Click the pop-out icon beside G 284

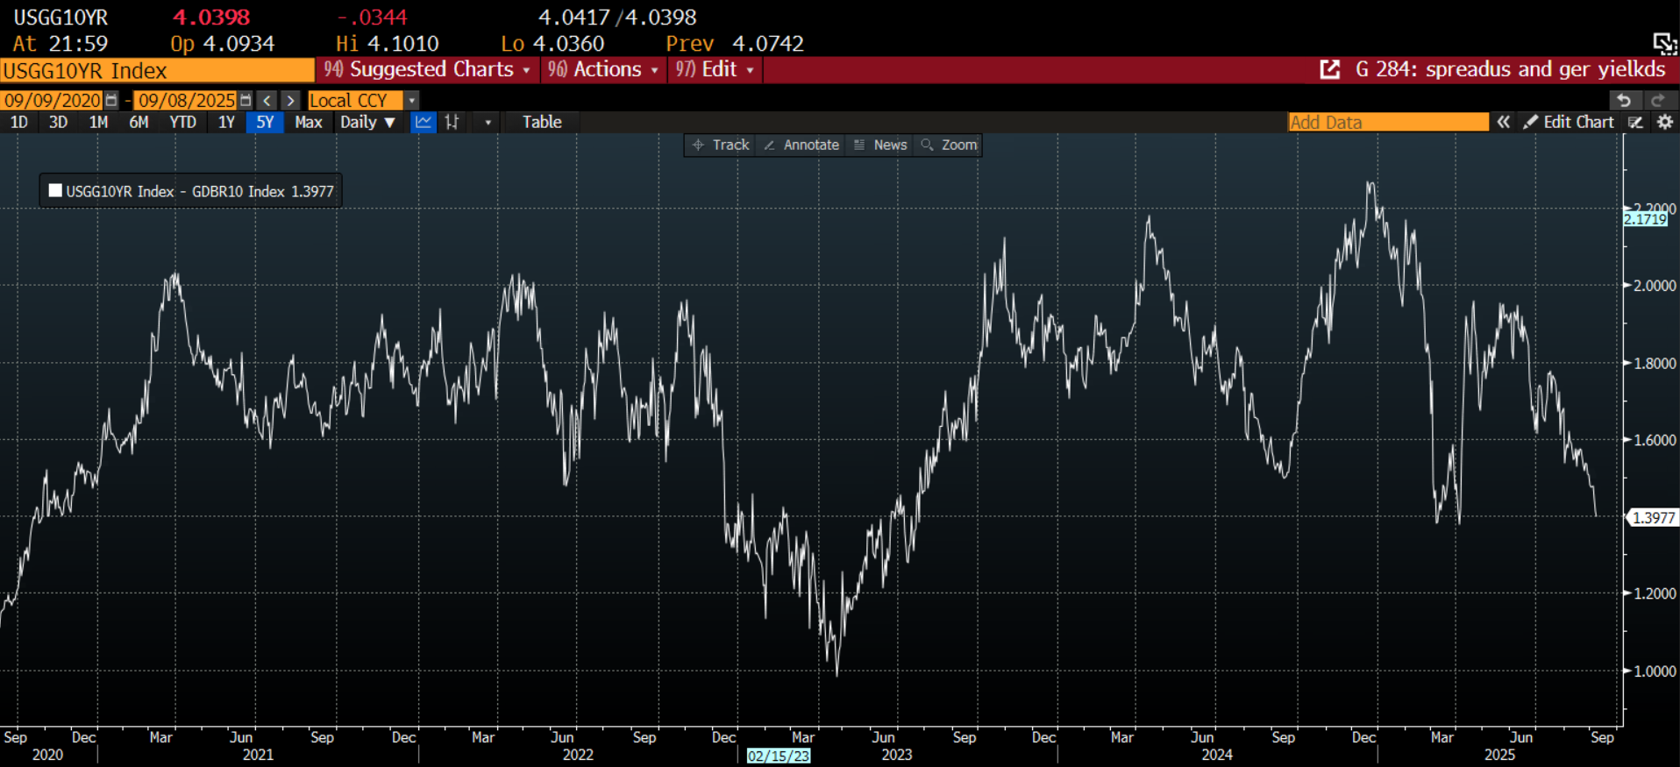[1330, 69]
